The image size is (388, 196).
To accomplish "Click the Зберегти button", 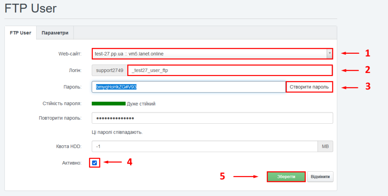I will click(286, 177).
